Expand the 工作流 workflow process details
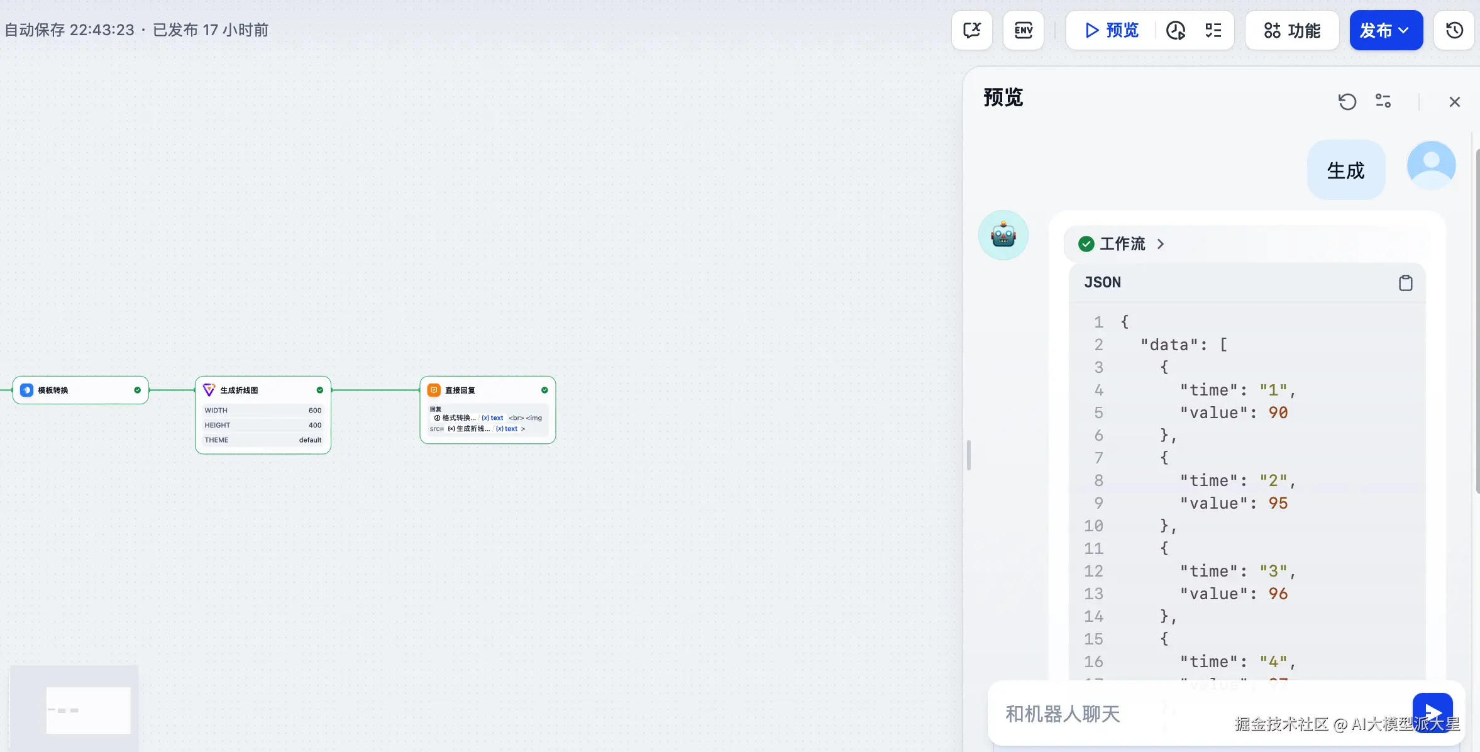This screenshot has height=752, width=1480. (1123, 244)
